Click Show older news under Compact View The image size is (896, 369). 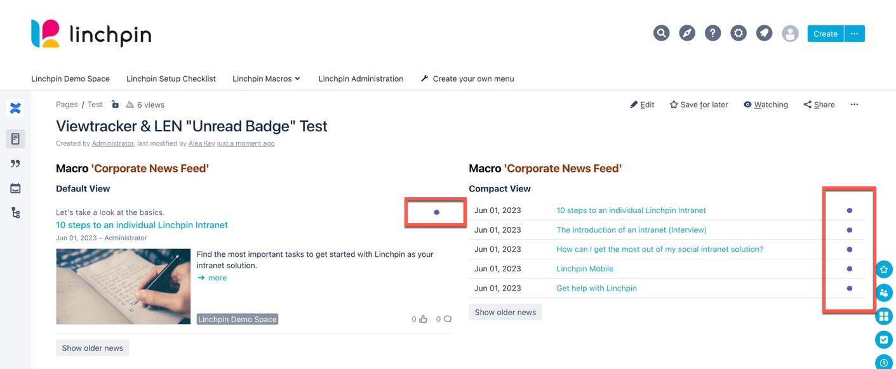pyautogui.click(x=505, y=312)
